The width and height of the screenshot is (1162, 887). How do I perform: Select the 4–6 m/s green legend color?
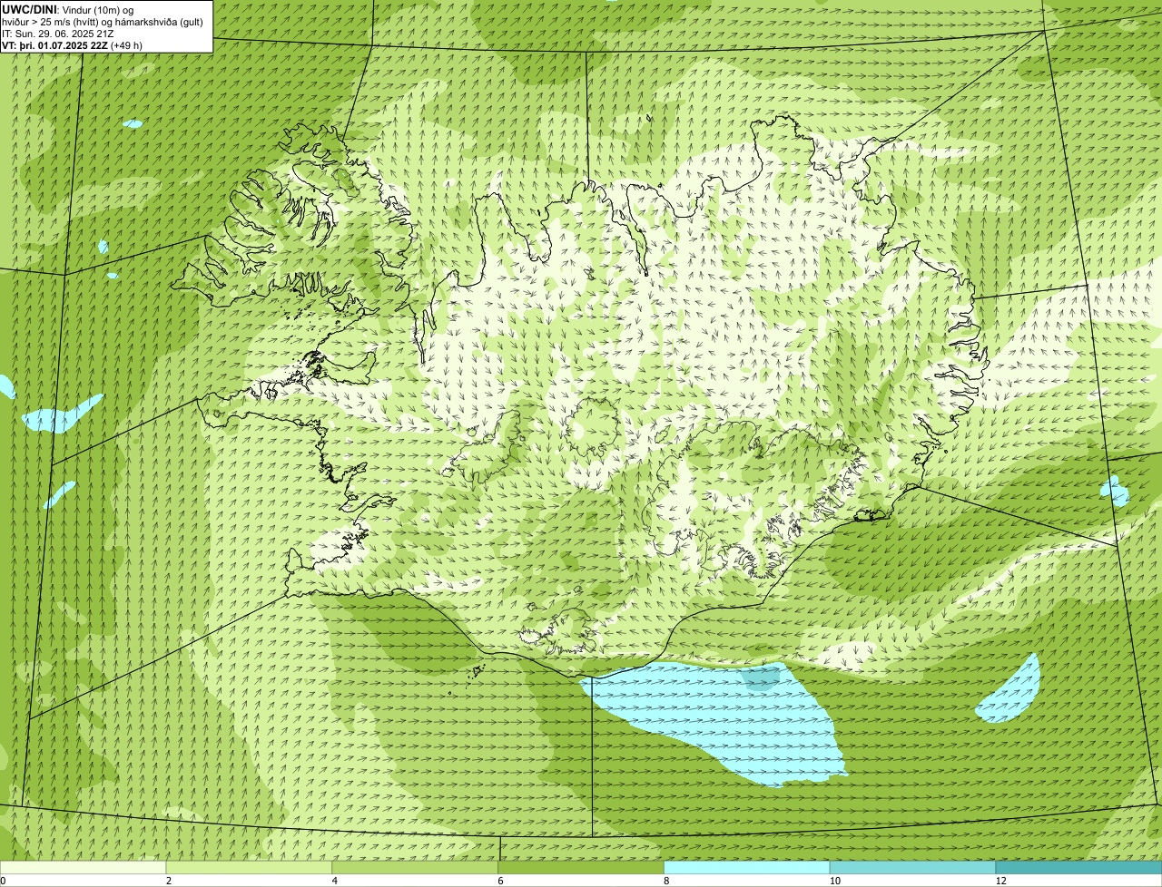(416, 867)
